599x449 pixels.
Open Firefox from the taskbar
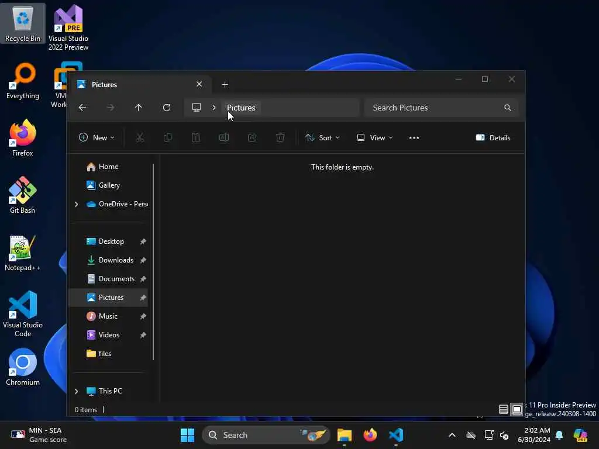[370, 435]
